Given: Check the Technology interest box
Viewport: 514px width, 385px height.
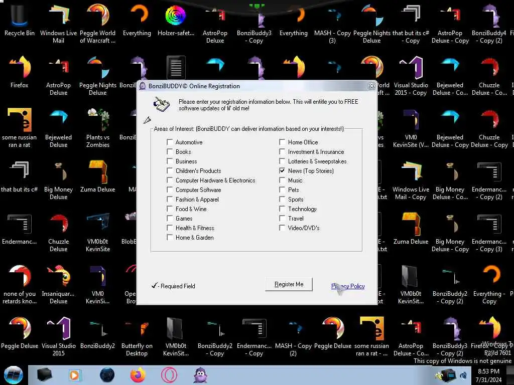Looking at the screenshot, I should point(282,209).
